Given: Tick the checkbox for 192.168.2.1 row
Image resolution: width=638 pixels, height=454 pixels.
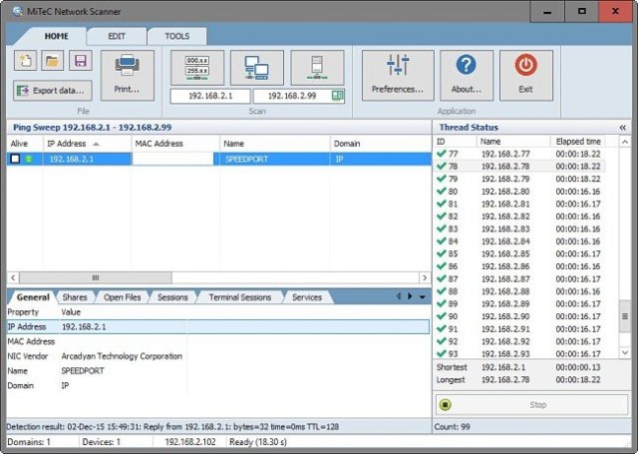Looking at the screenshot, I should pyautogui.click(x=15, y=159).
